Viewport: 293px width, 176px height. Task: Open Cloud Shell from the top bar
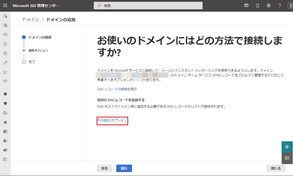pyautogui.click(x=246, y=5)
